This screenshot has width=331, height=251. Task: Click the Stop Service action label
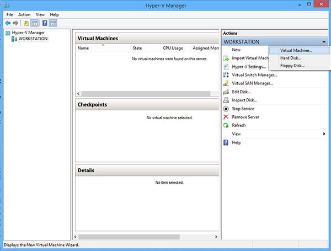click(x=243, y=109)
